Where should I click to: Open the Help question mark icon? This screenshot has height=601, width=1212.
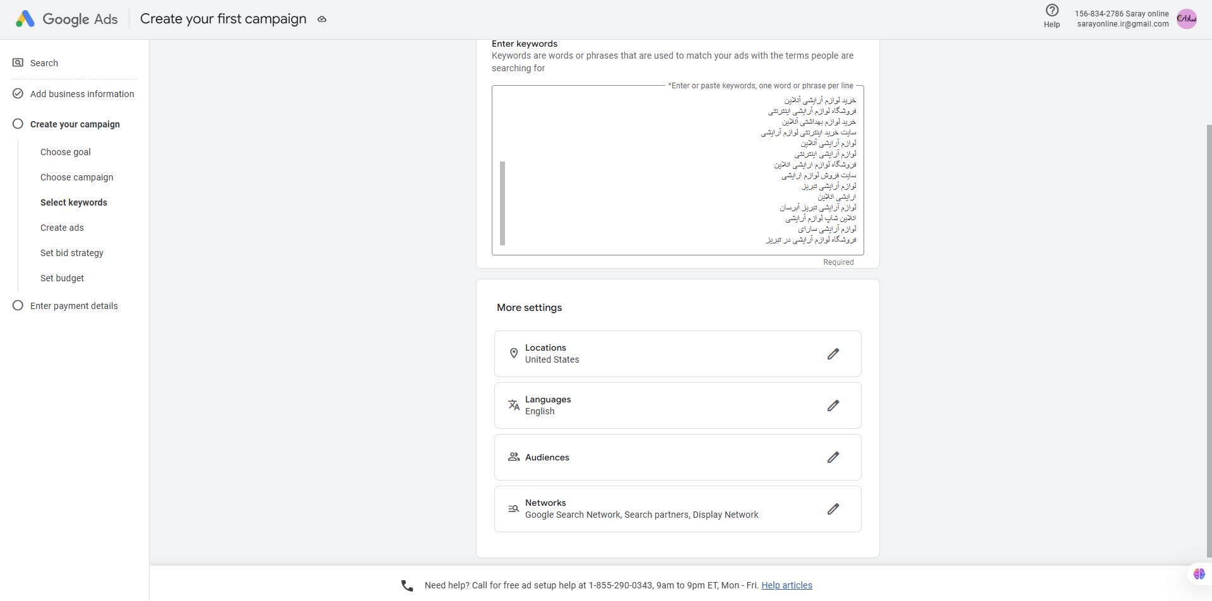(1052, 11)
